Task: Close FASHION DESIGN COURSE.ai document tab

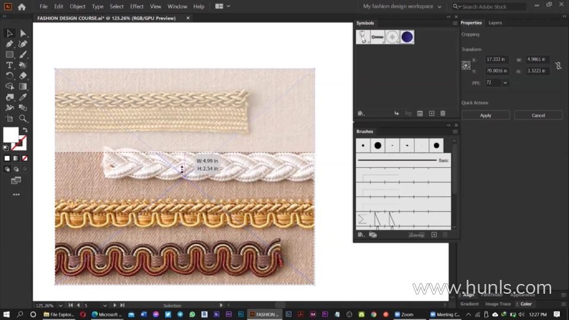Action: click(188, 18)
